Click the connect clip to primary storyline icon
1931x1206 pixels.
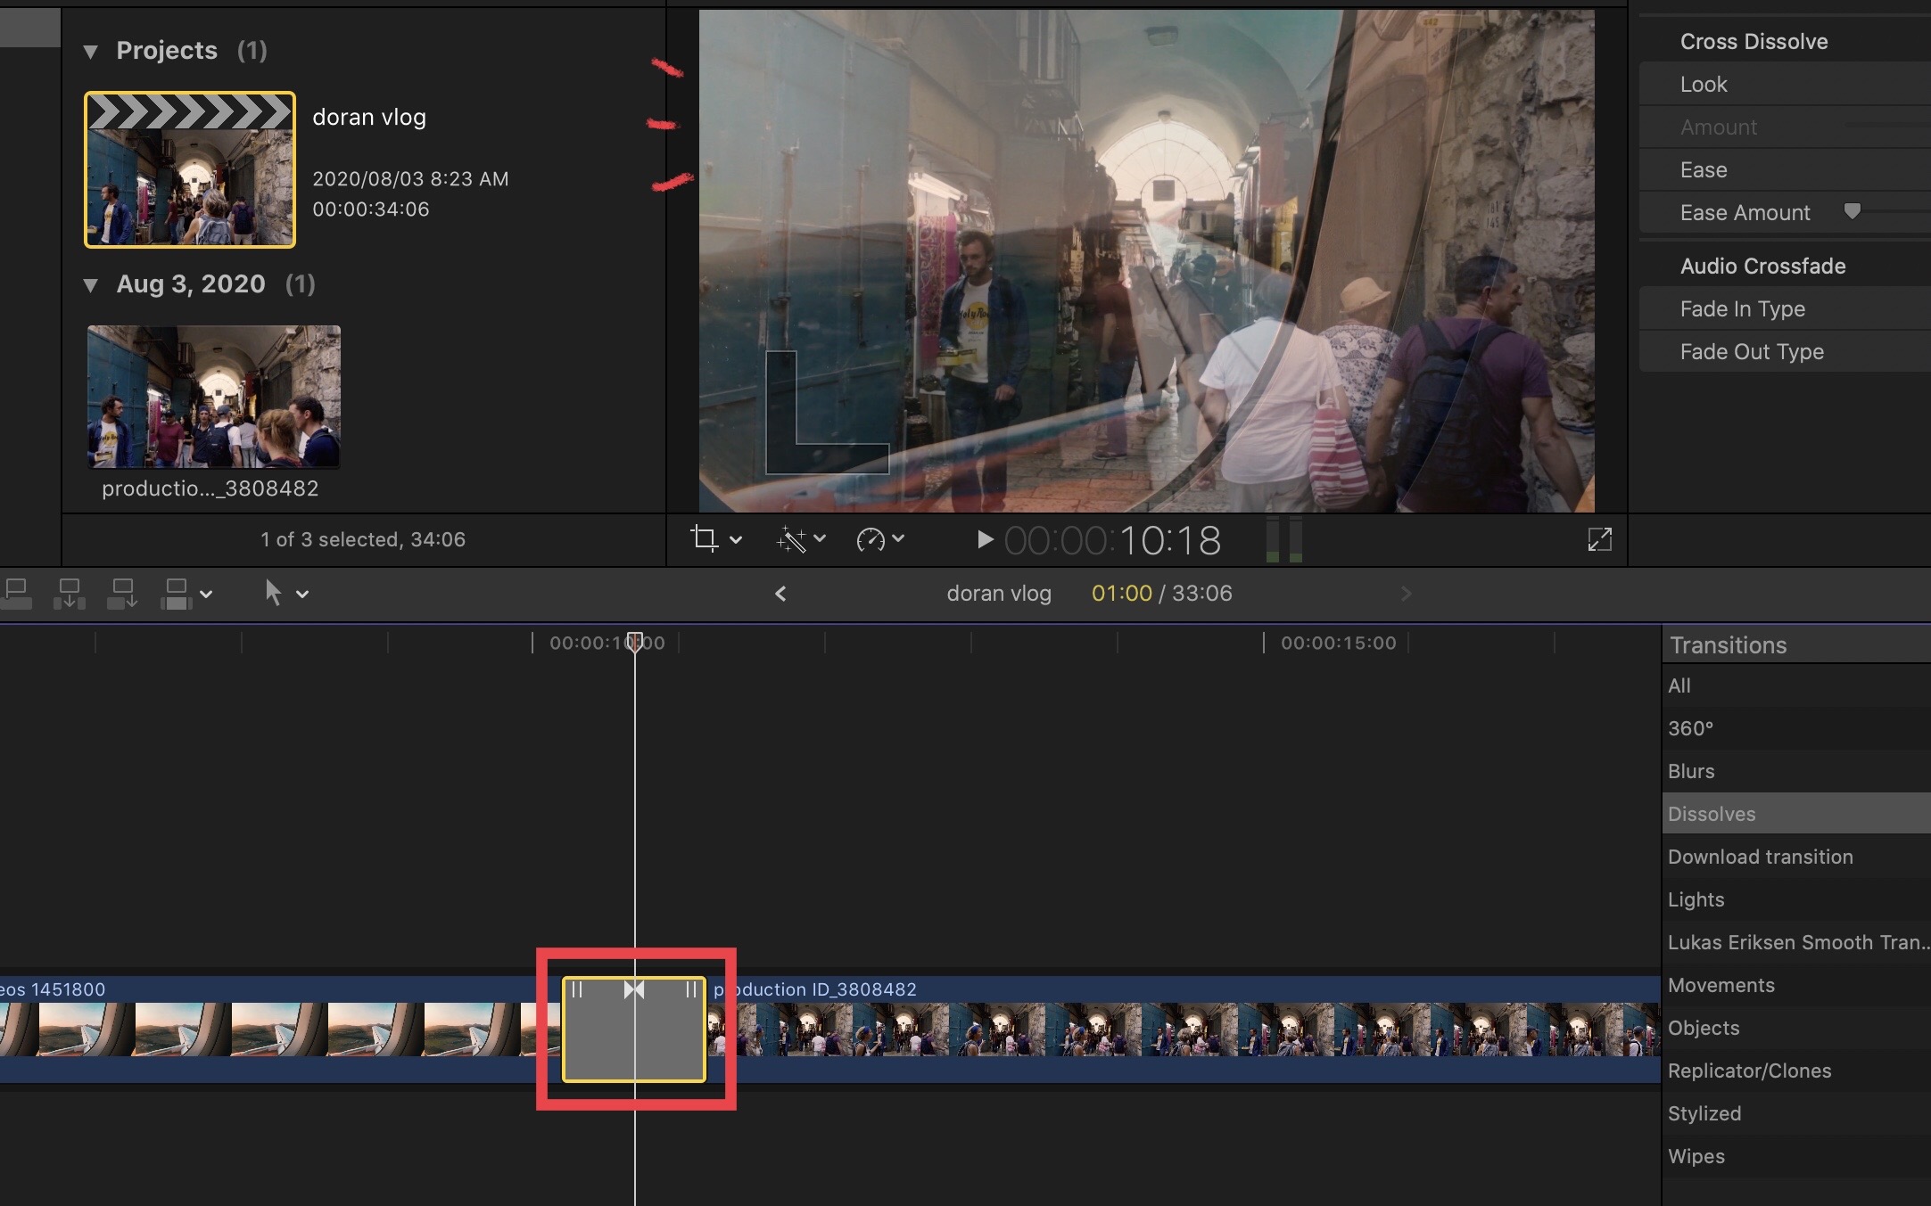(16, 593)
